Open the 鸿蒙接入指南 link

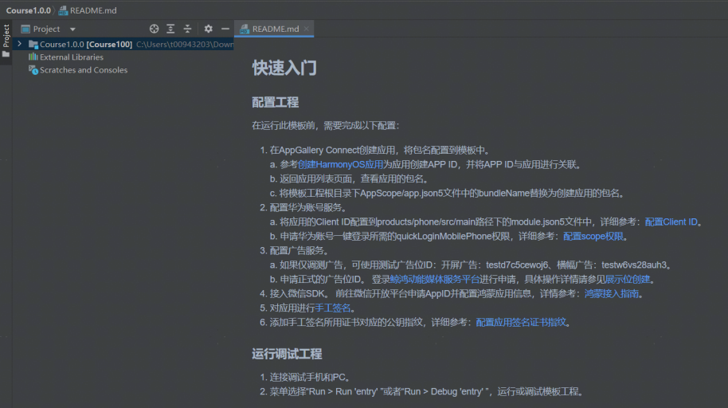click(x=613, y=293)
